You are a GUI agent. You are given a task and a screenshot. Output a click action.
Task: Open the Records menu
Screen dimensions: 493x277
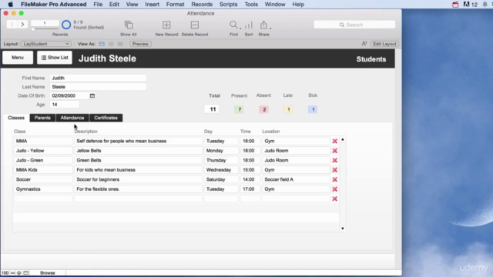[202, 5]
